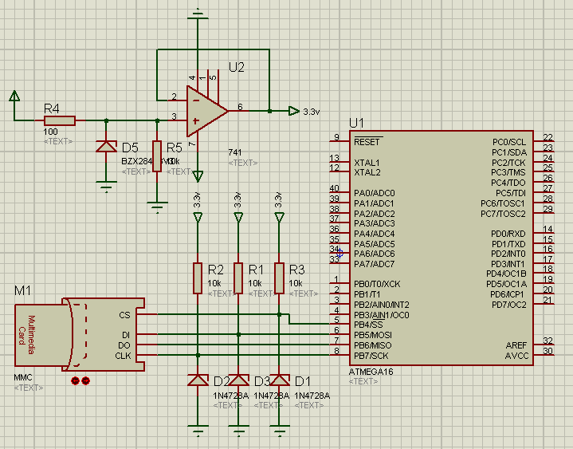
Task: Click the "RESET" pin name
Action: point(367,142)
